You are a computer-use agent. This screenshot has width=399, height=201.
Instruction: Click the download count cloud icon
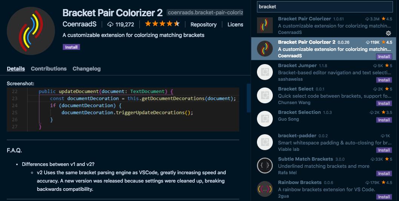point(110,25)
